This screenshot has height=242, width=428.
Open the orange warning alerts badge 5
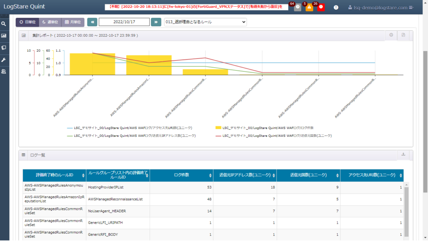click(x=309, y=7)
